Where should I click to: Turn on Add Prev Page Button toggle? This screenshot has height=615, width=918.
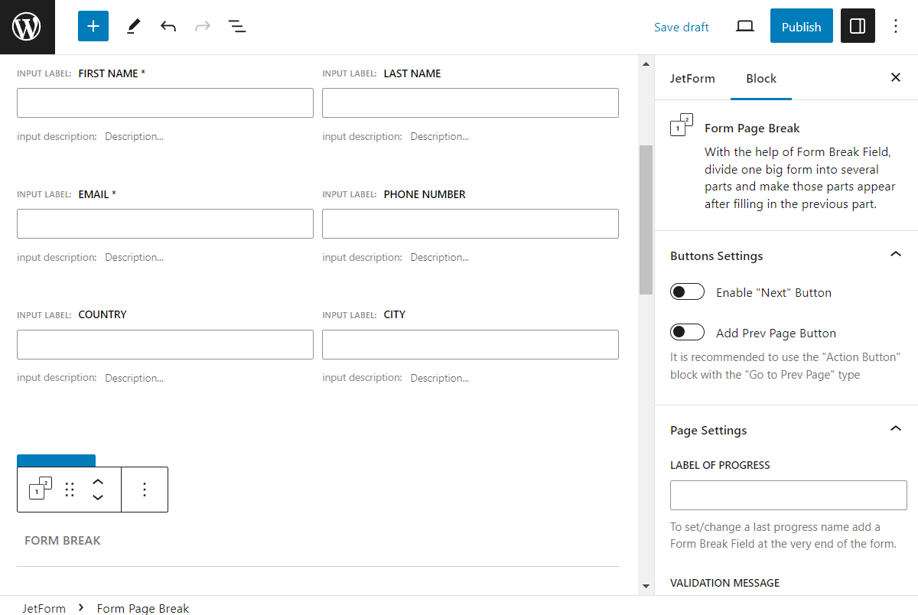687,332
